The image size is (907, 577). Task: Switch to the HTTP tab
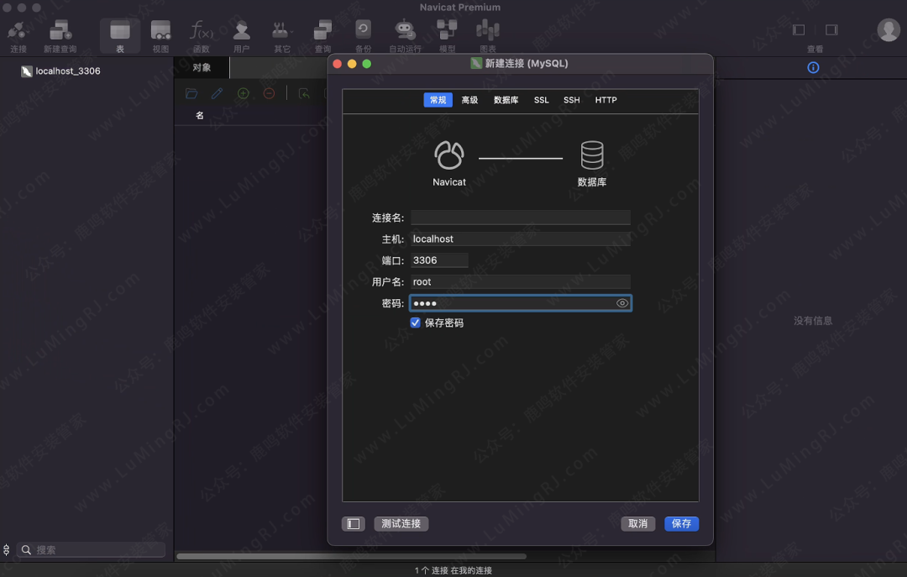point(606,100)
